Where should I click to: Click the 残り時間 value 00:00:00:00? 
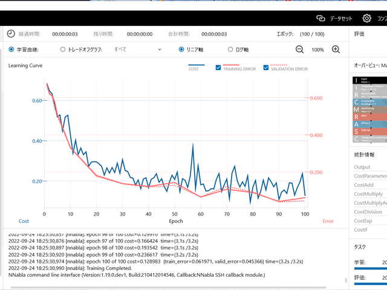click(140, 34)
